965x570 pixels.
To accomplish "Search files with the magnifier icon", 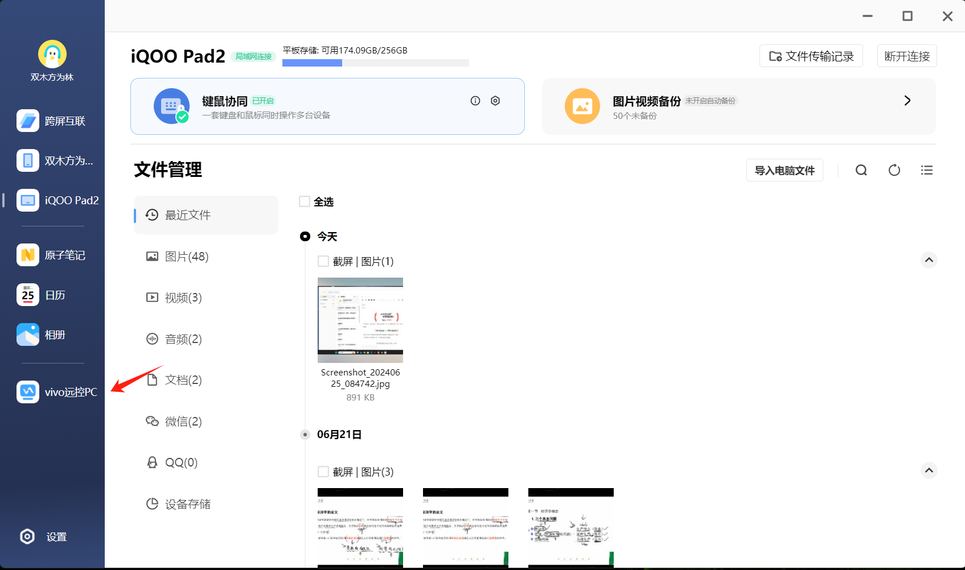I will pos(861,170).
